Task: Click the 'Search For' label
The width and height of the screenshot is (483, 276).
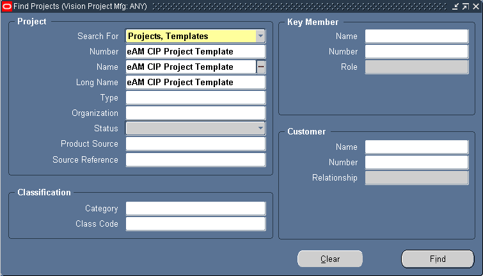Action: pyautogui.click(x=98, y=36)
